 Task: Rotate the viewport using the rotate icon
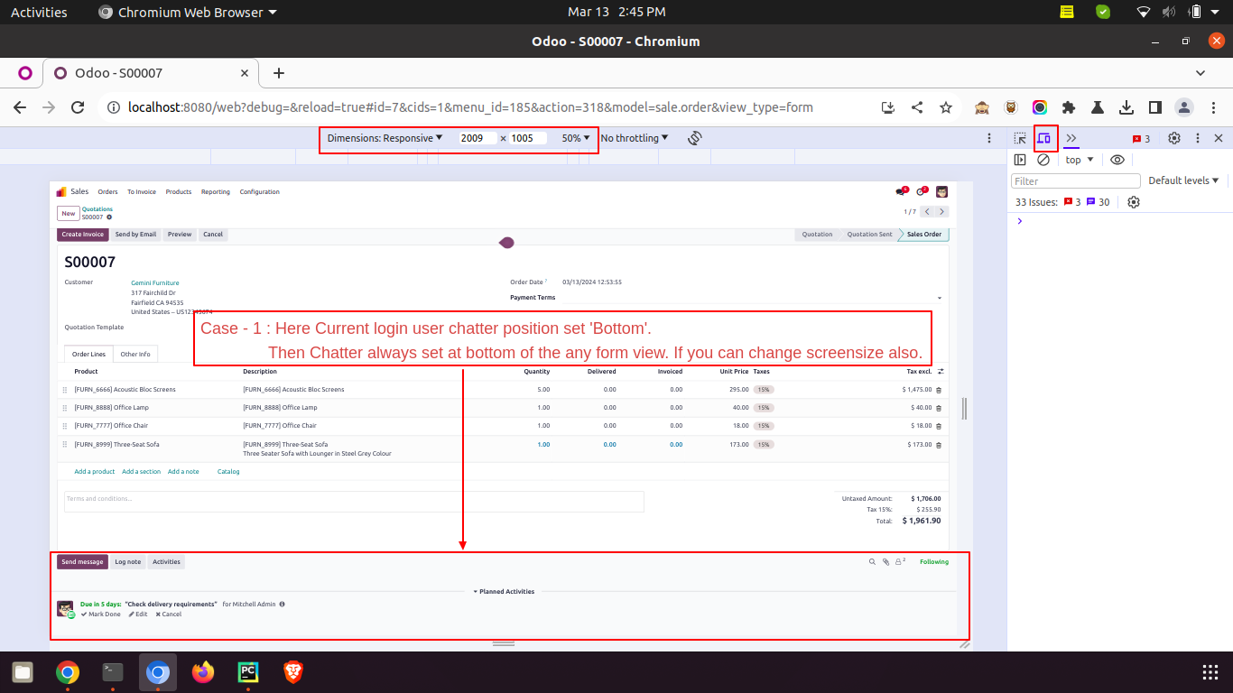point(694,138)
